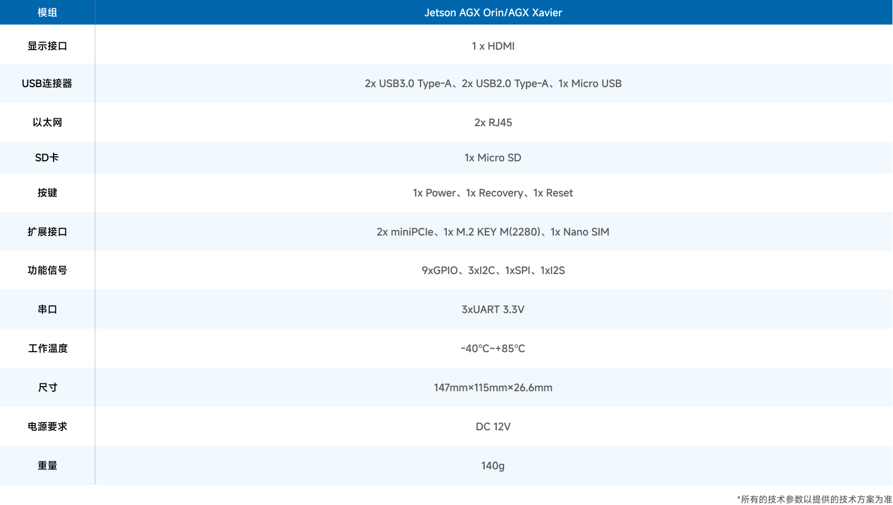Image resolution: width=893 pixels, height=505 pixels.
Task: Select the 147mm×115mm×26.6mm dimension value
Action: (x=493, y=387)
